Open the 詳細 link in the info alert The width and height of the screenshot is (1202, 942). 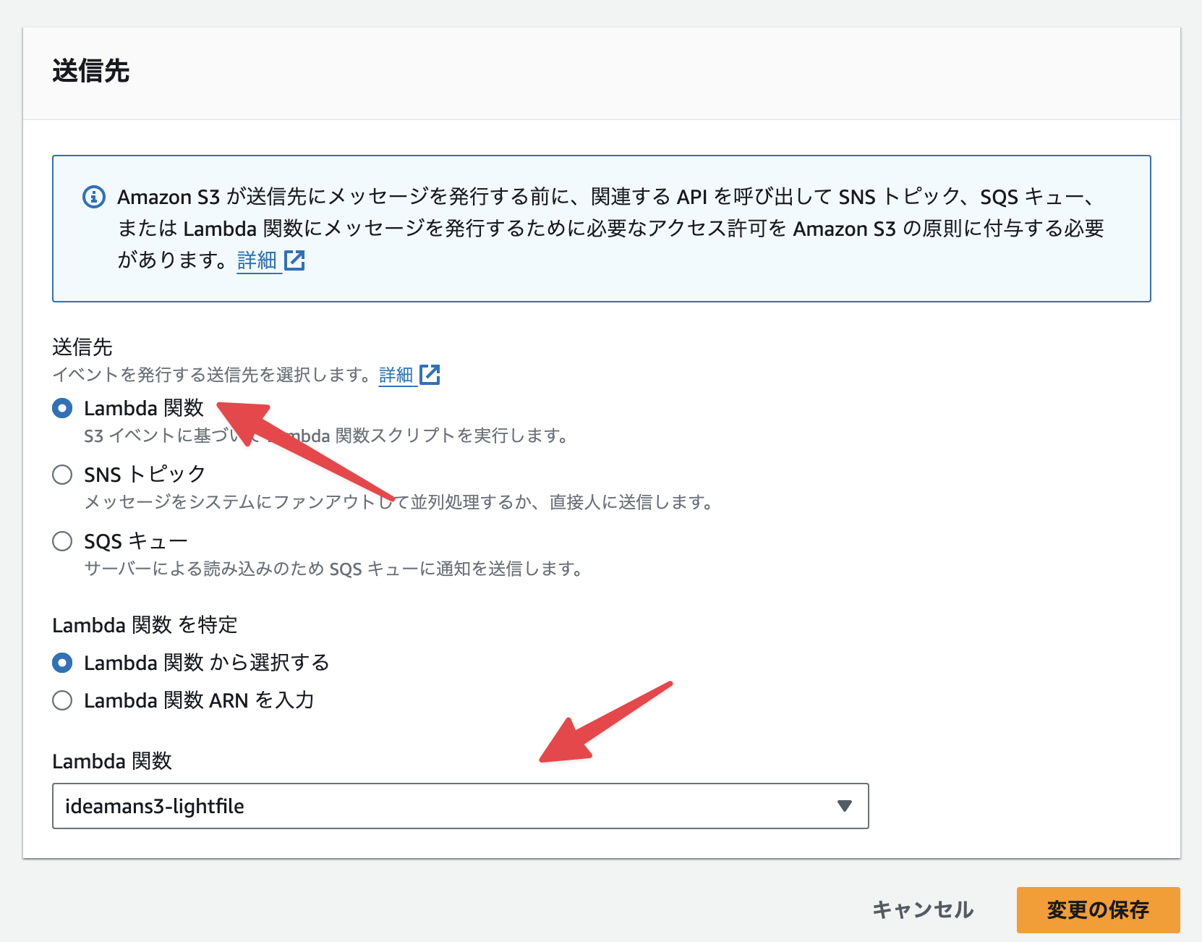257,260
